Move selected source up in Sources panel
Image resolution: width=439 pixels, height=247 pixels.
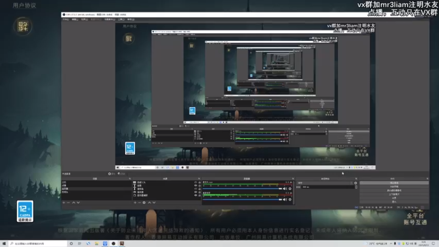click(149, 203)
